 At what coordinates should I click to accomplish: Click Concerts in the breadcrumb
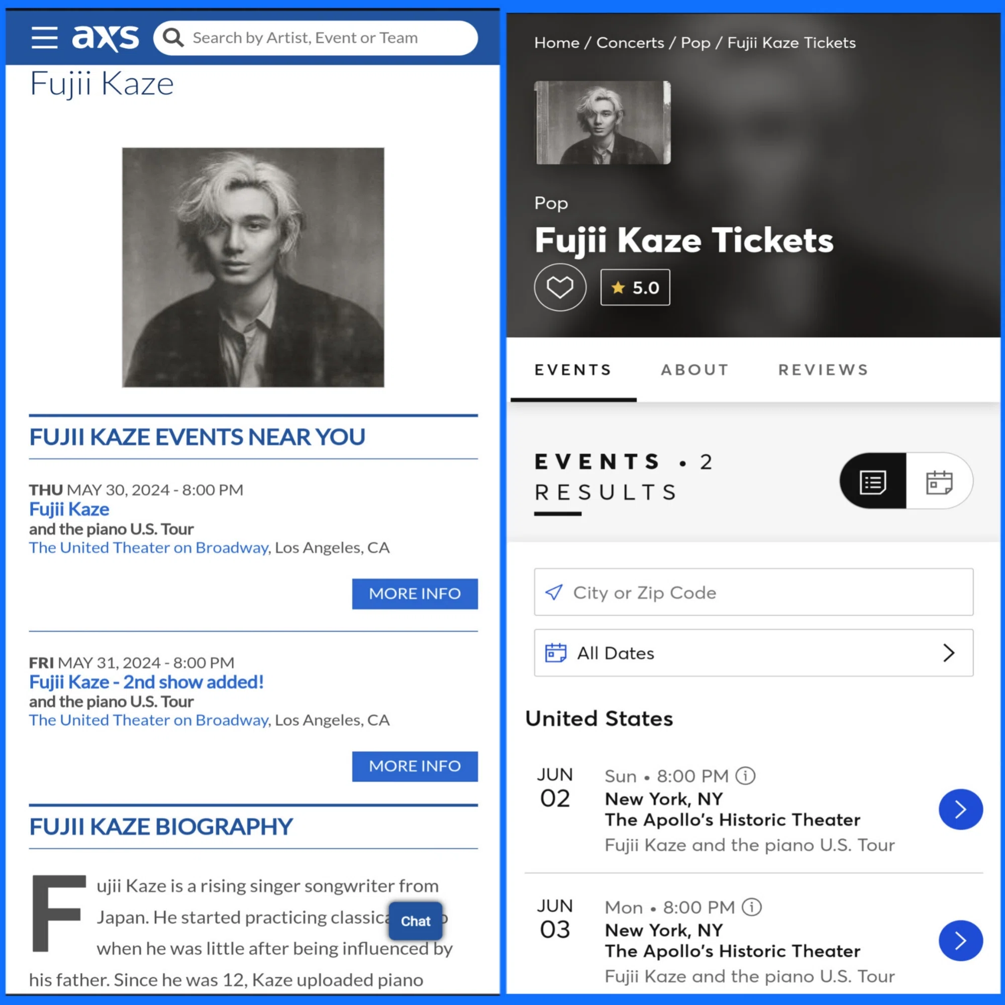coord(630,43)
